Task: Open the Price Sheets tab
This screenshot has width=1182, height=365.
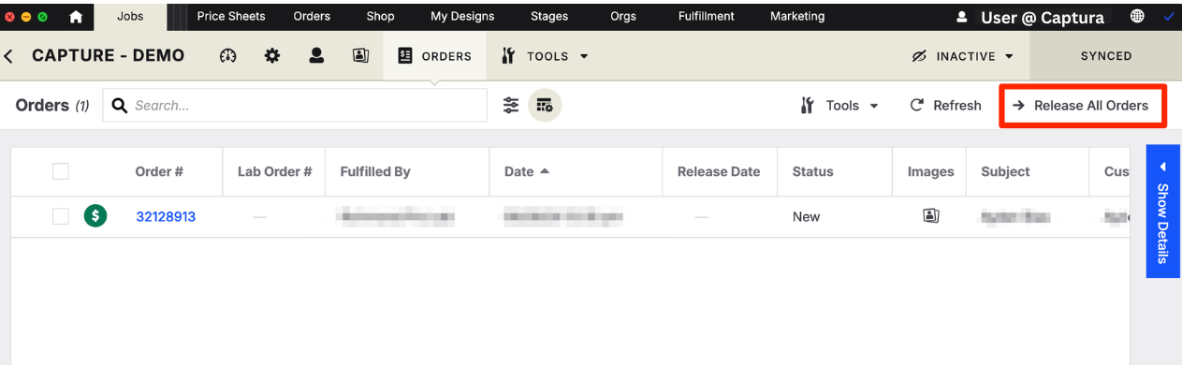Action: click(x=231, y=16)
